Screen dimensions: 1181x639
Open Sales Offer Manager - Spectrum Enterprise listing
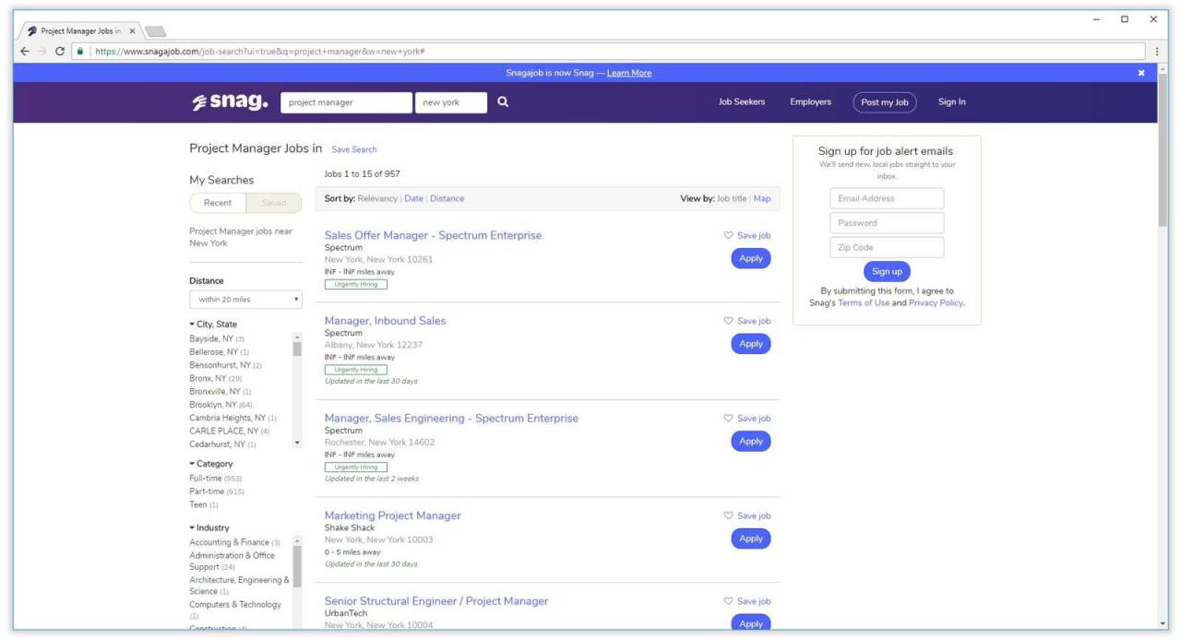[x=433, y=235]
